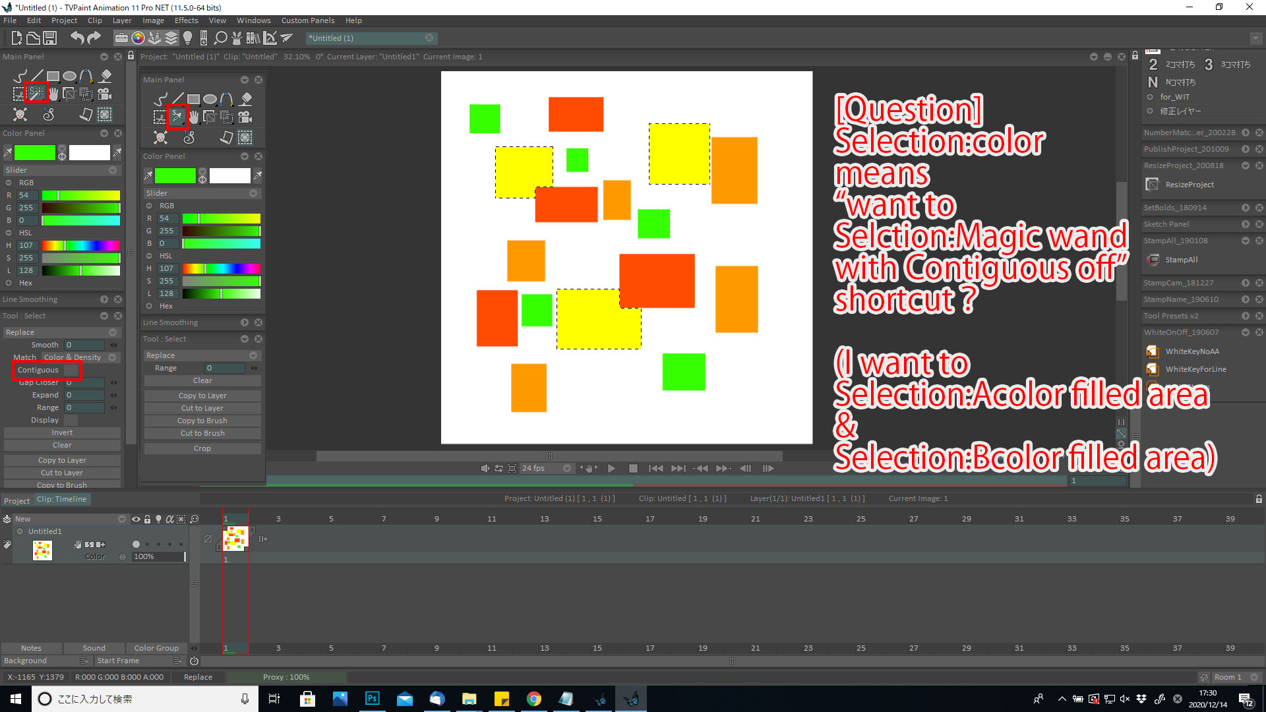Click the Crop button

click(x=202, y=448)
